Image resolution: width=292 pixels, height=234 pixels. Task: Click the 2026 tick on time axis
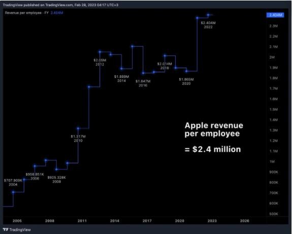click(244, 221)
